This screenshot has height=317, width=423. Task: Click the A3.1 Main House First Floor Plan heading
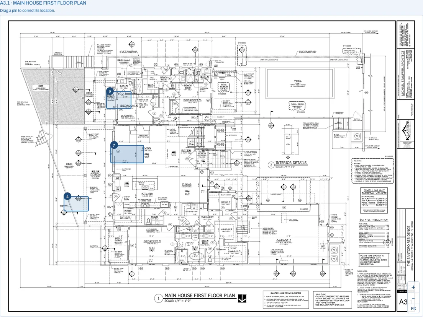[43, 3]
